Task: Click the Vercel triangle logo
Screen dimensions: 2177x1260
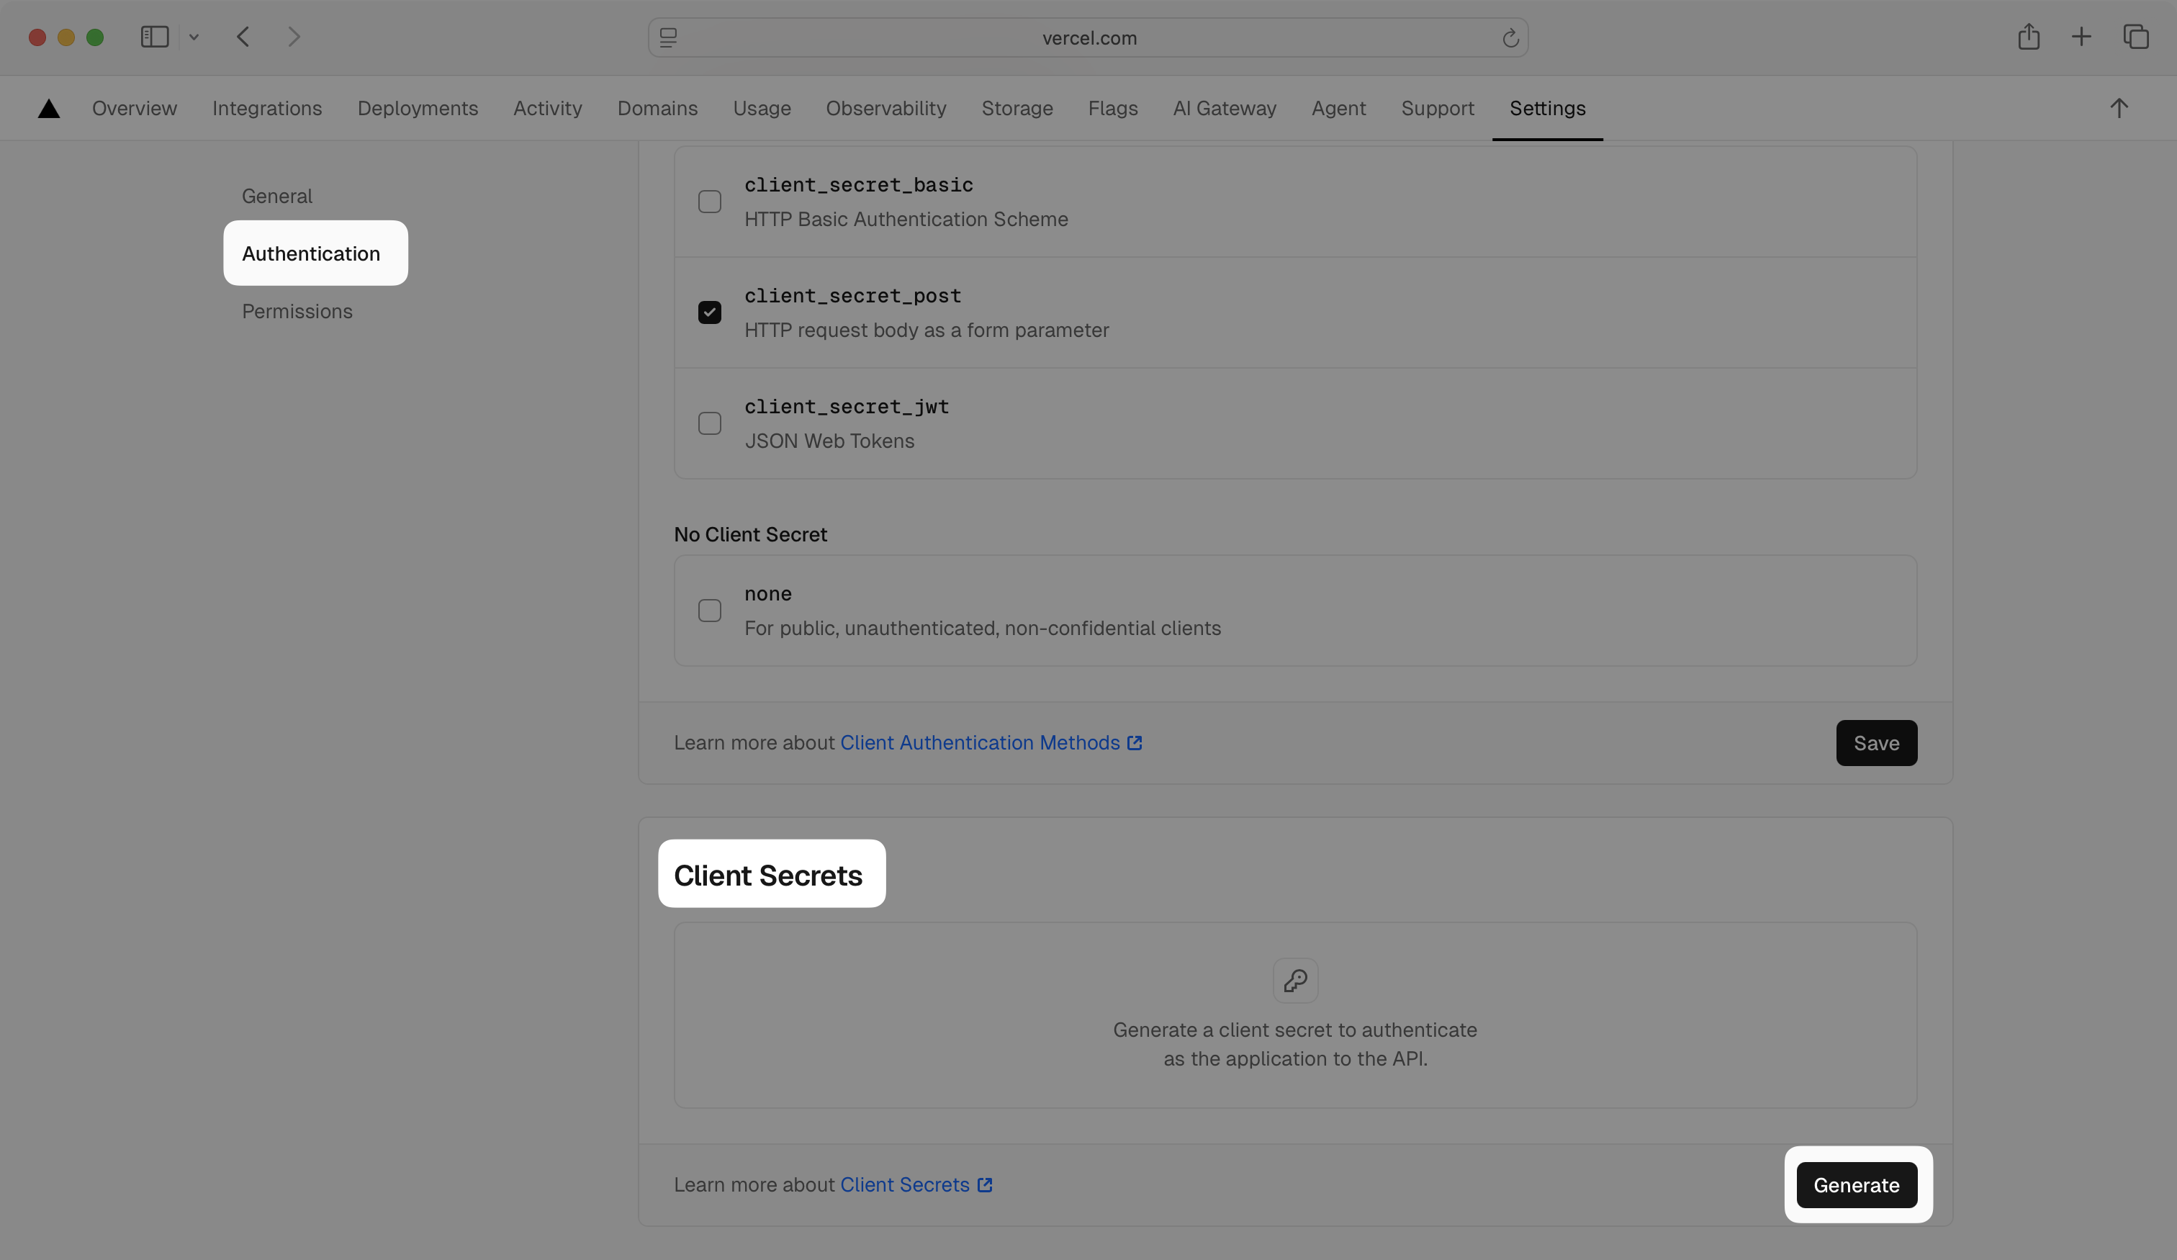Action: coord(49,108)
